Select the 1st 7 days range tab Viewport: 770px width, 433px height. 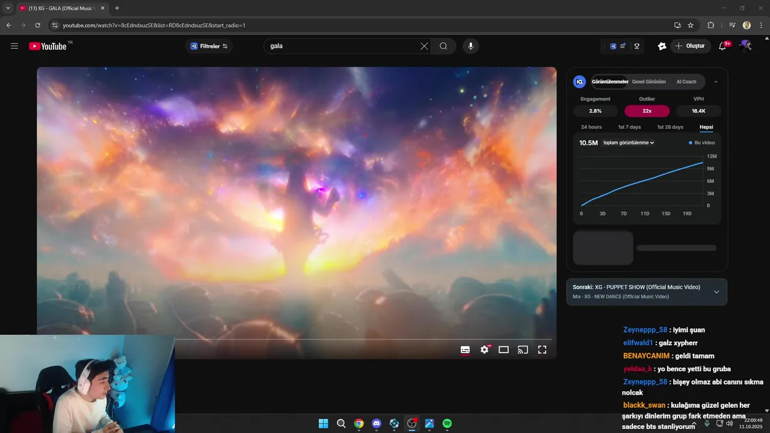click(x=629, y=127)
